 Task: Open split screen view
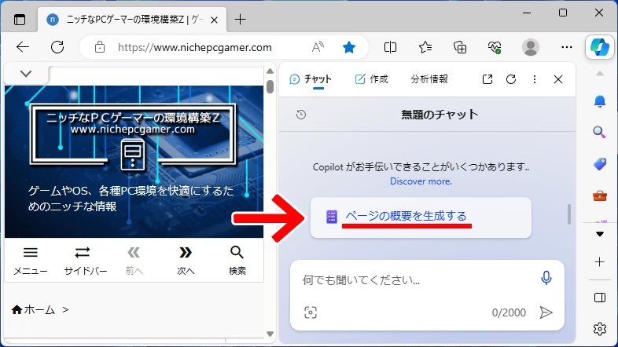[x=390, y=47]
